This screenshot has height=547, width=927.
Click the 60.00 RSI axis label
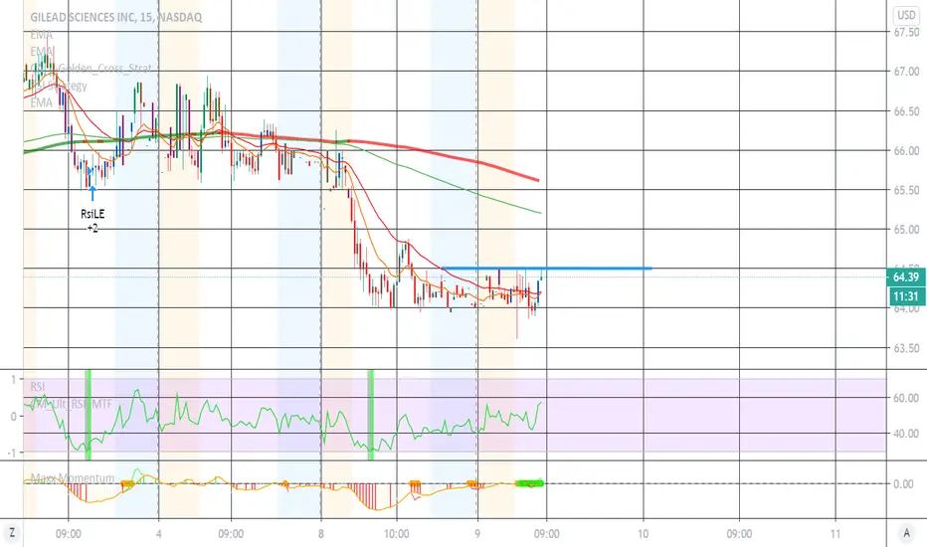(x=905, y=398)
